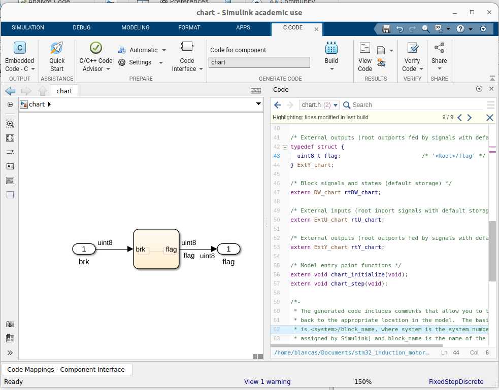Click Verify Code button
Image resolution: width=499 pixels, height=390 pixels.
click(x=412, y=57)
